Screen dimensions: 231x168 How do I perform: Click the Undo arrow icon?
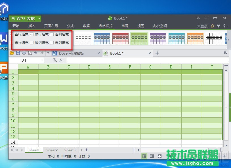[36, 53]
